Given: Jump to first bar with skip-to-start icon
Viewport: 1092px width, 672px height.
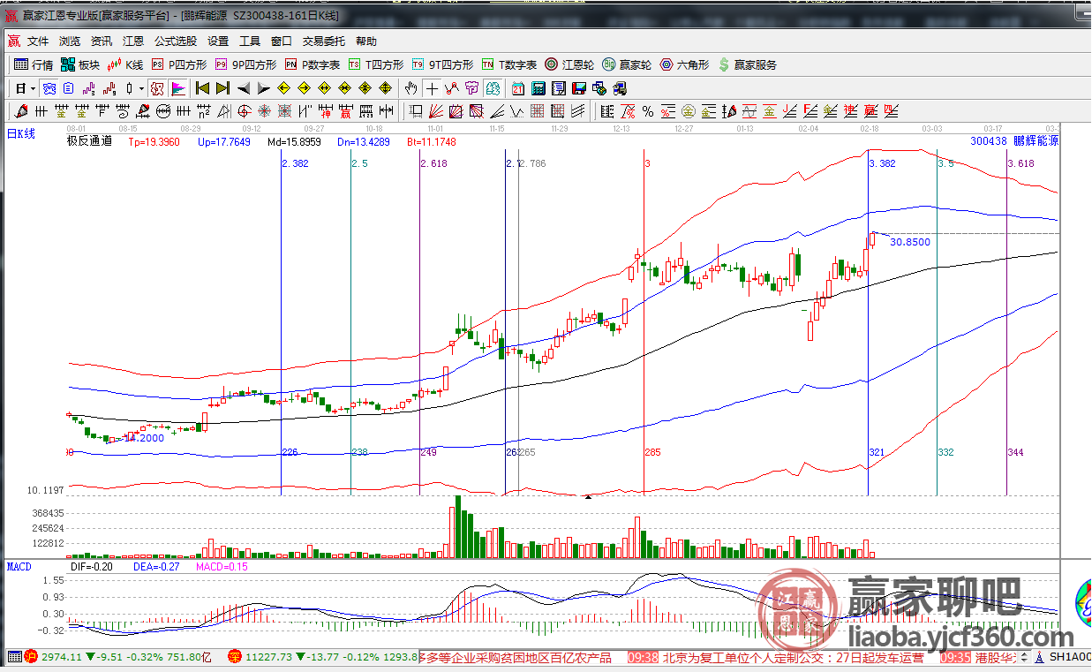Looking at the screenshot, I should pos(203,89).
